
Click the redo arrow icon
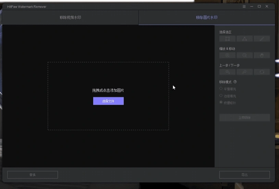[244, 72]
